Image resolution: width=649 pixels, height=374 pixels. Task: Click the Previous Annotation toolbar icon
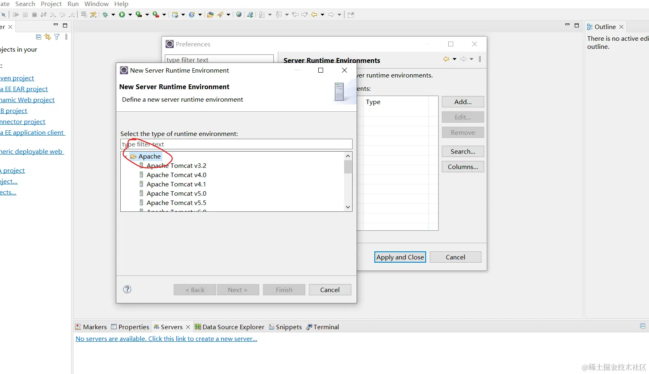point(278,15)
